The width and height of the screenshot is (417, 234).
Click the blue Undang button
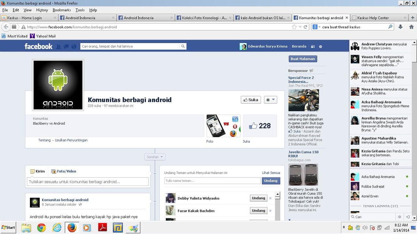(x=271, y=181)
